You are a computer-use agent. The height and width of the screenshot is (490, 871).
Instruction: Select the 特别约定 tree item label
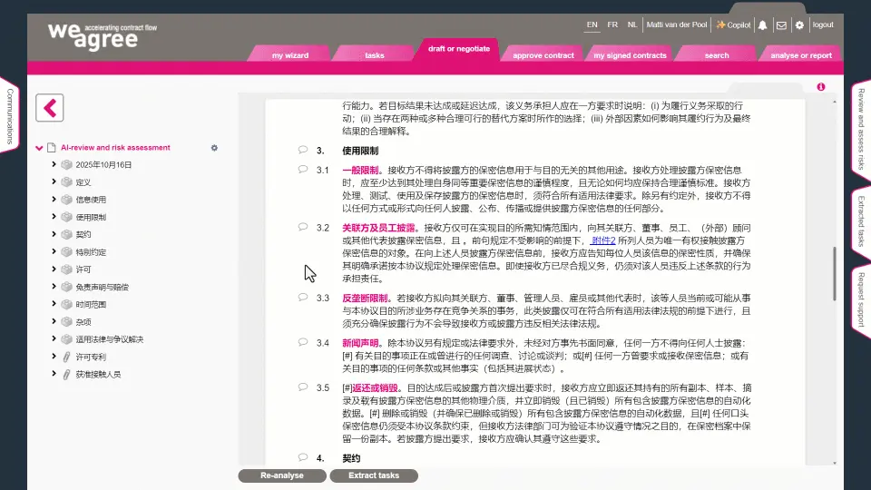[91, 252]
